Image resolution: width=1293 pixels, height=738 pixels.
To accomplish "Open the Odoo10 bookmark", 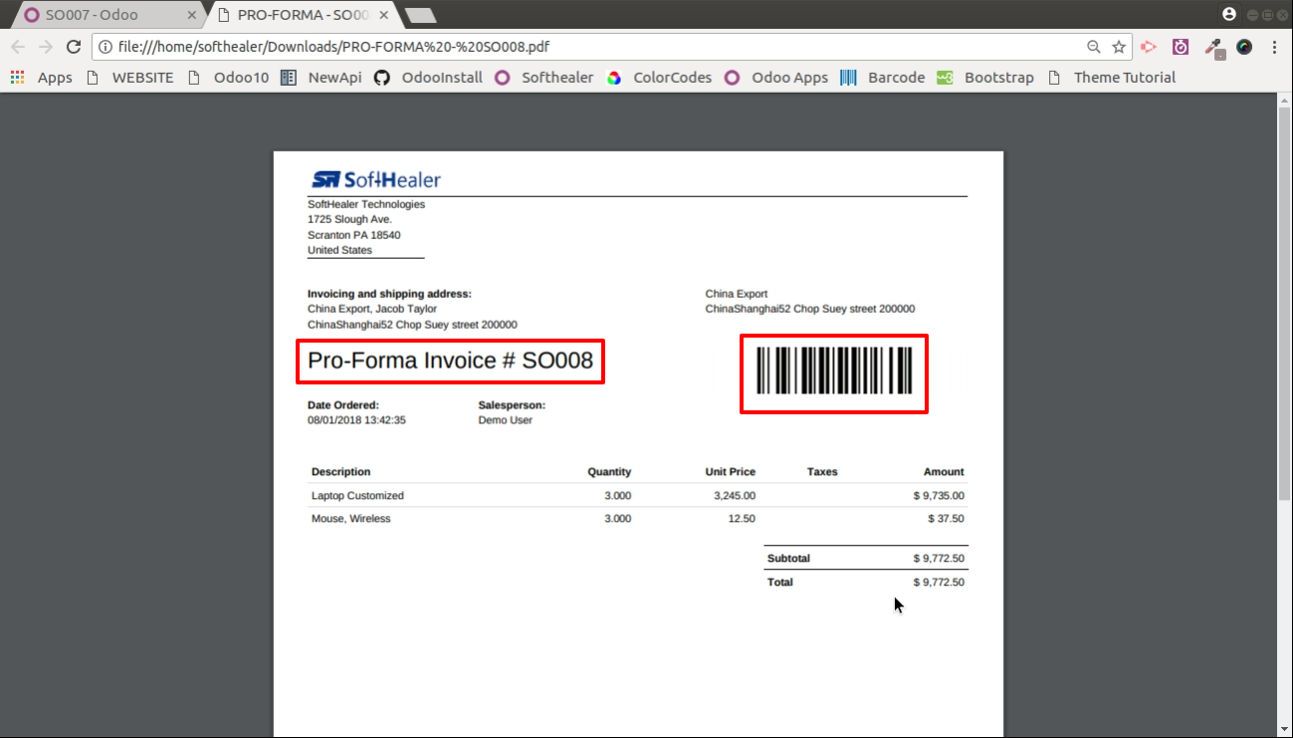I will tap(228, 78).
